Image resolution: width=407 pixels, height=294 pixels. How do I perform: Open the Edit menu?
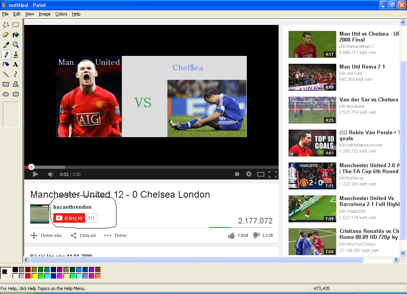click(17, 14)
